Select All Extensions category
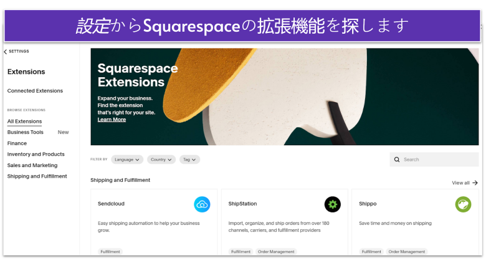 [x=24, y=121]
